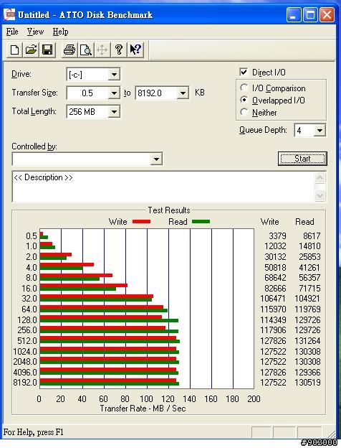
Task: Toggle the Direct I/O checkbox
Action: (244, 72)
